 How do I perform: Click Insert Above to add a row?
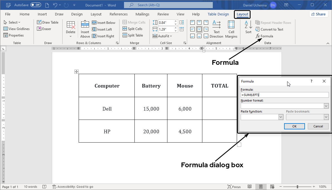pyautogui.click(x=85, y=29)
